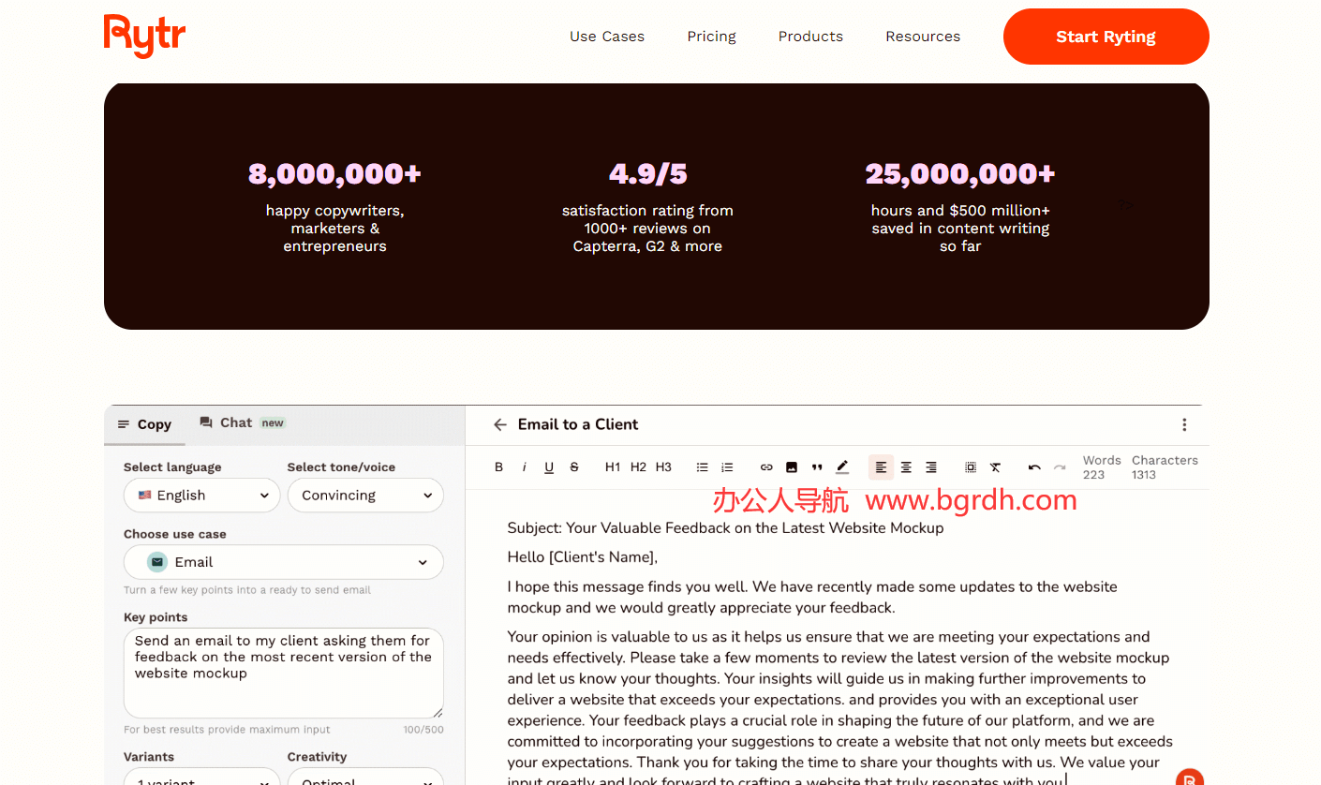The width and height of the screenshot is (1321, 785).
Task: Apply strikethrough from the editor toolbar
Action: coord(574,467)
